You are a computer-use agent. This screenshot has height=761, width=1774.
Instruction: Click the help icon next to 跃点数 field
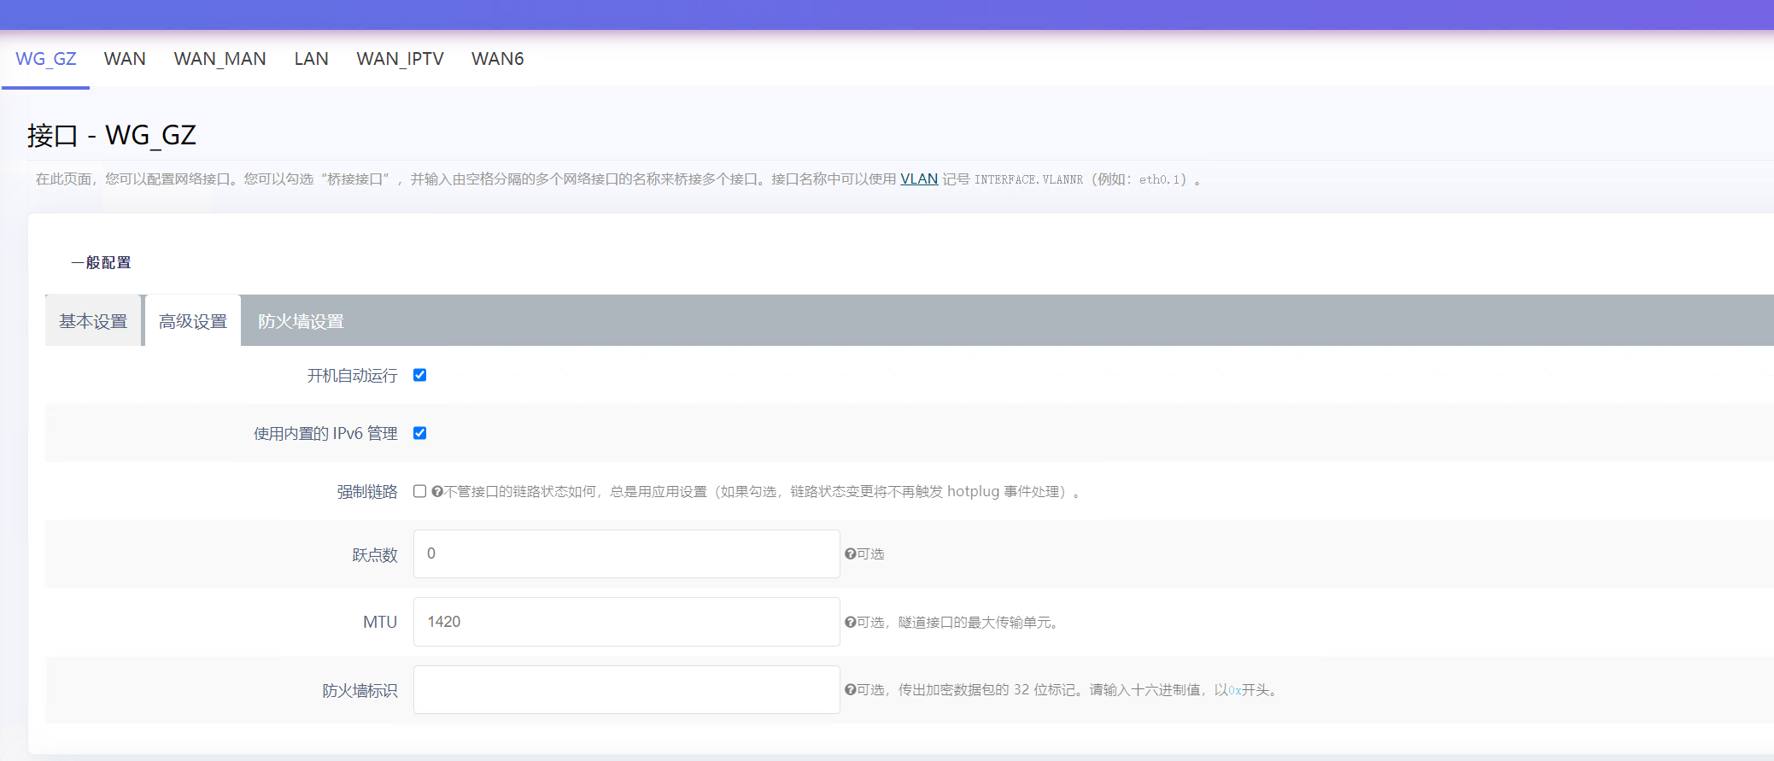click(x=850, y=554)
